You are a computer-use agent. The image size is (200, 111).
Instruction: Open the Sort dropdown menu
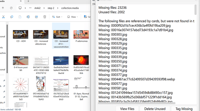[57, 17]
